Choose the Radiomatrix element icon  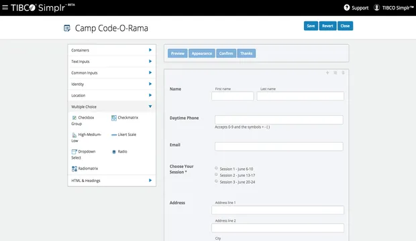(x=74, y=169)
